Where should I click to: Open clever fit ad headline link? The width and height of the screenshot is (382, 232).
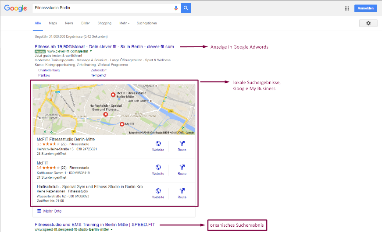104,46
